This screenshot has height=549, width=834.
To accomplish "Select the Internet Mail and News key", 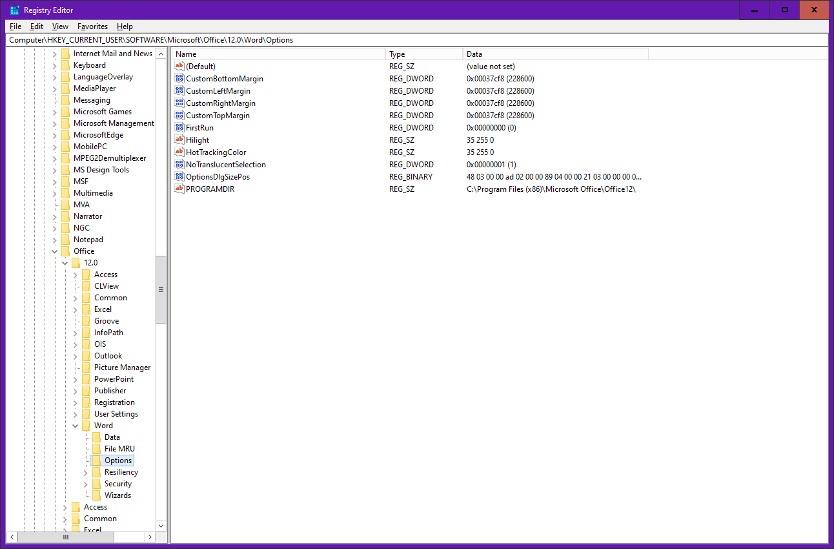I will coord(113,54).
